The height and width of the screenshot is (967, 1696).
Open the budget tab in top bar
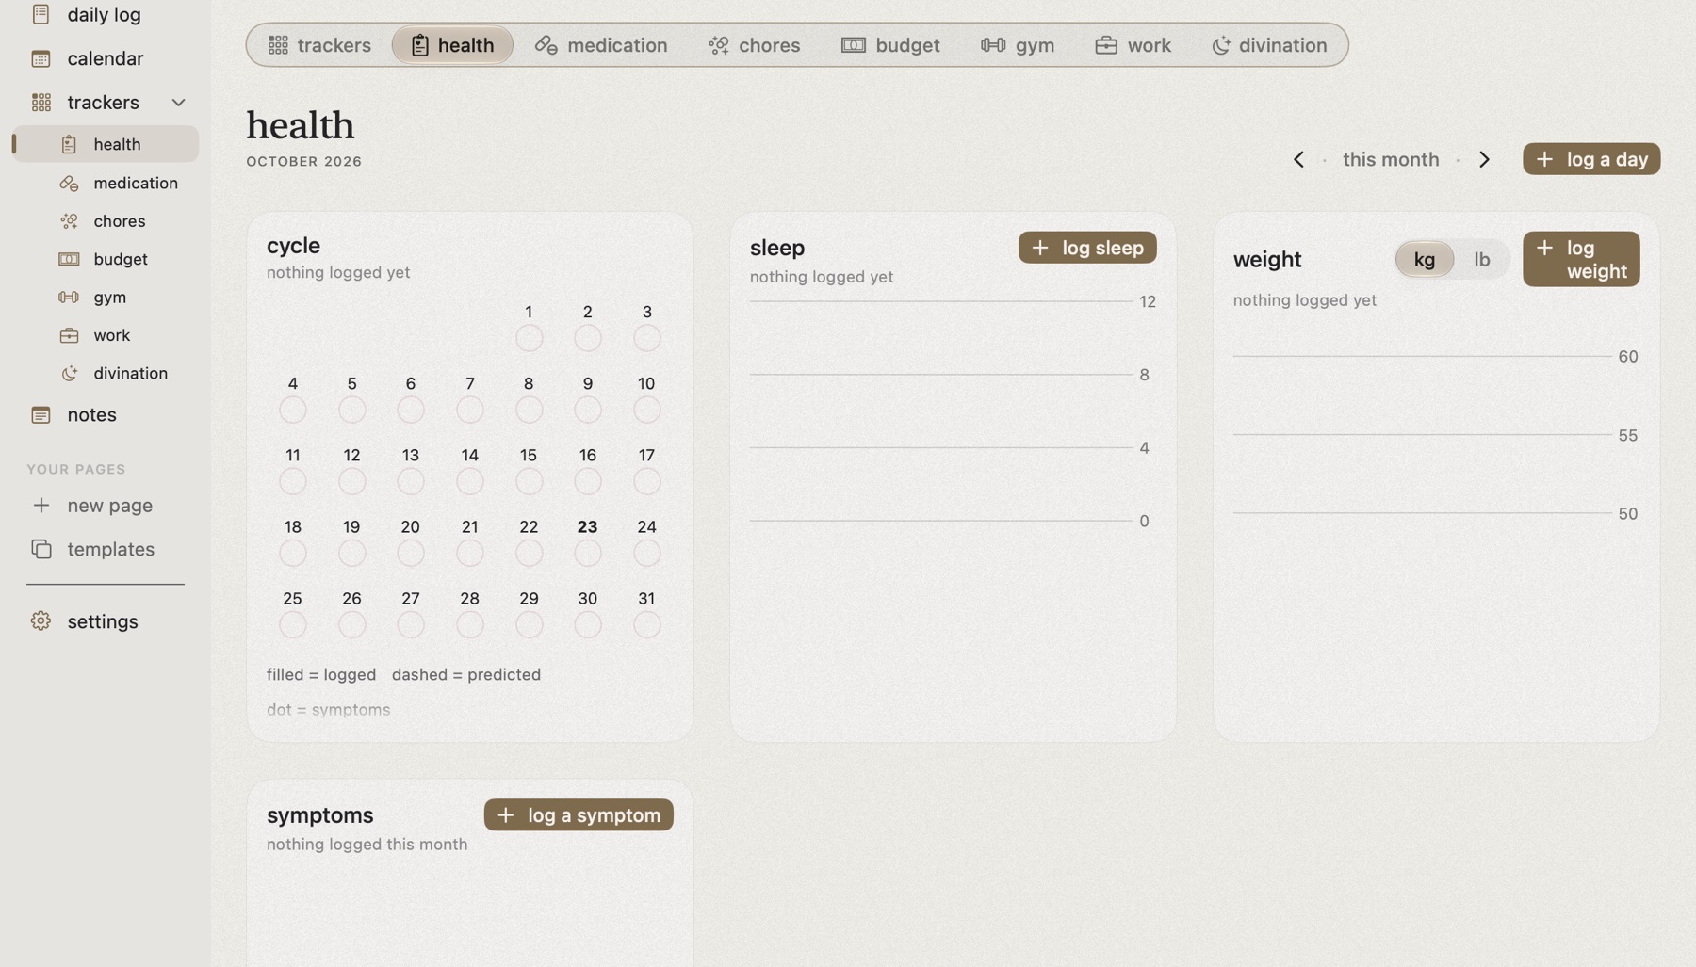(x=890, y=45)
